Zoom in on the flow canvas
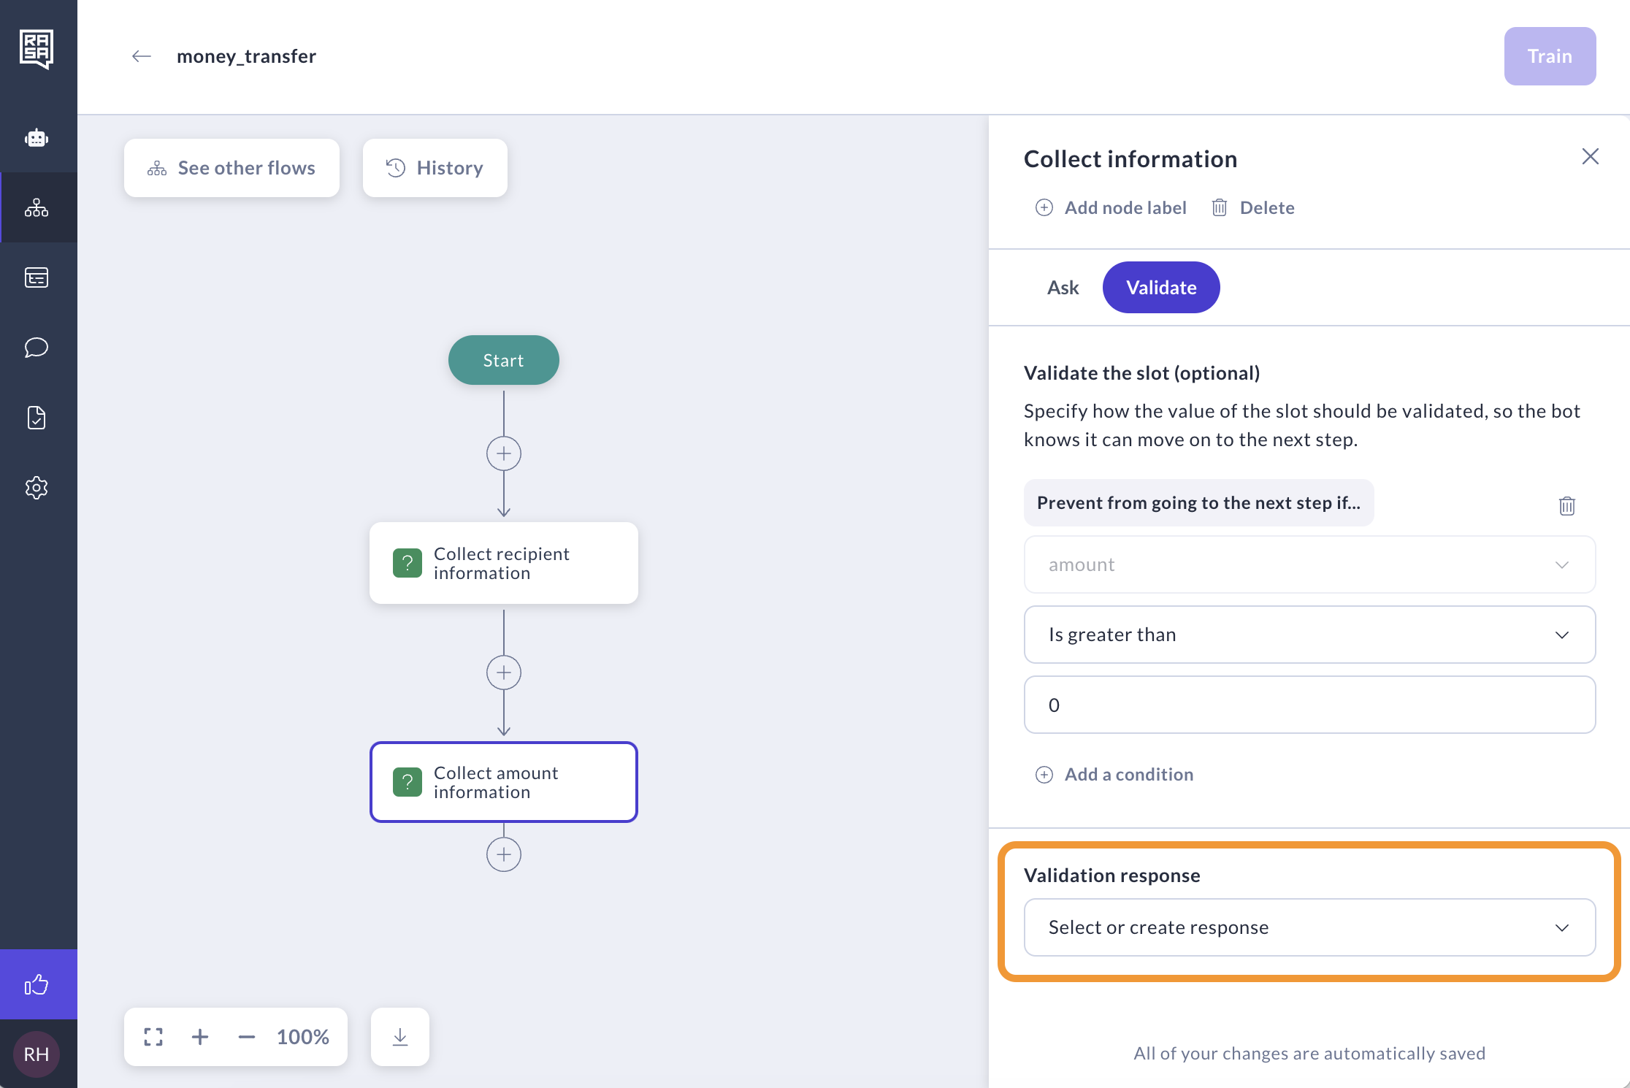The image size is (1630, 1088). tap(200, 1037)
